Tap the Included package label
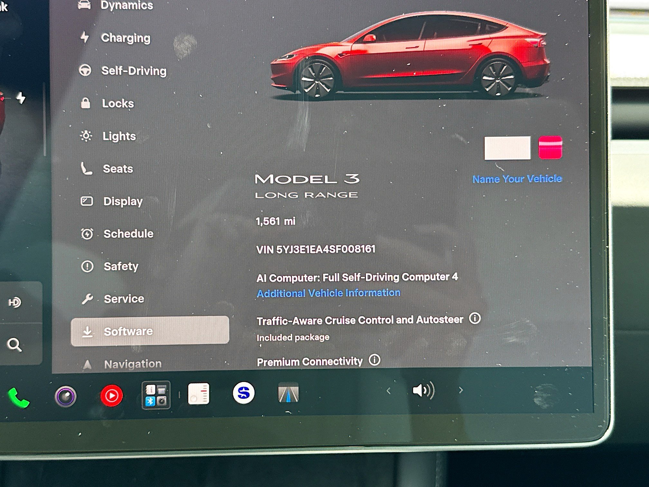The image size is (649, 487). pyautogui.click(x=293, y=338)
